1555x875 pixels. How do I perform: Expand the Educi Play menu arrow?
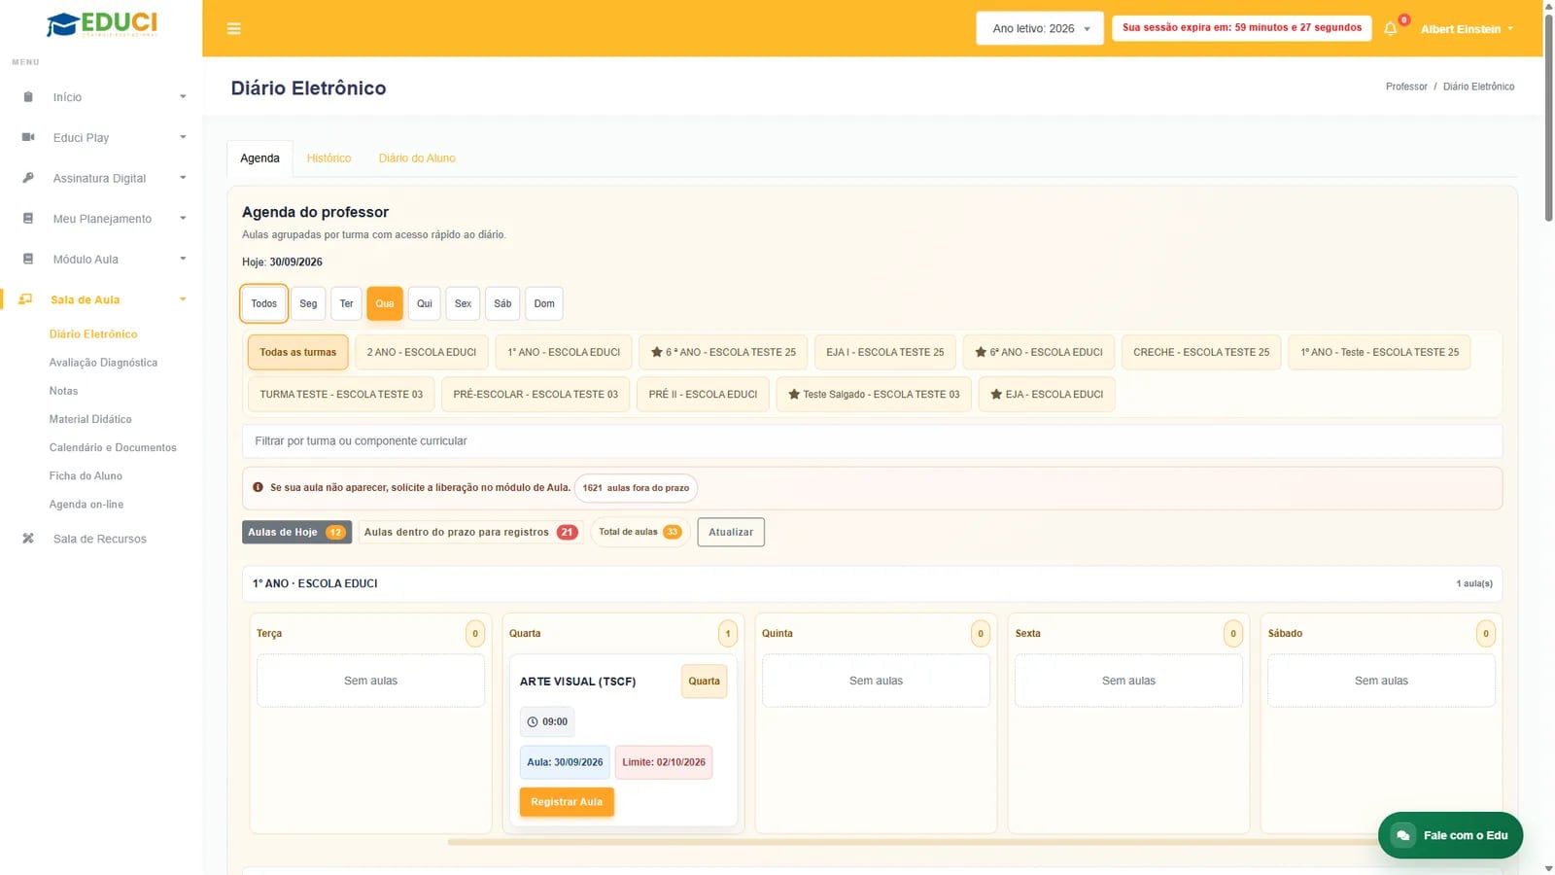tap(183, 137)
